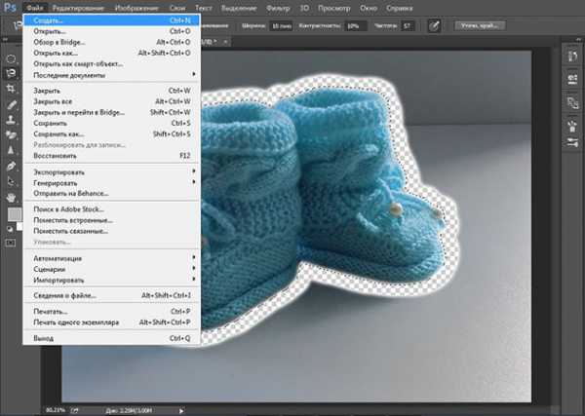The image size is (585, 416).
Task: Select the Lasso tool in the toolbar
Action: click(x=13, y=73)
